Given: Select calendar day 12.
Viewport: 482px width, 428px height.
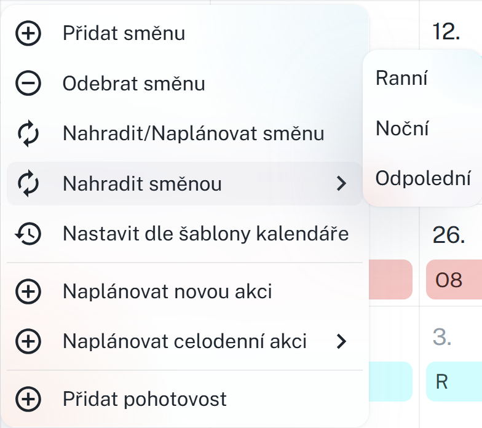Looking at the screenshot, I should 446,32.
